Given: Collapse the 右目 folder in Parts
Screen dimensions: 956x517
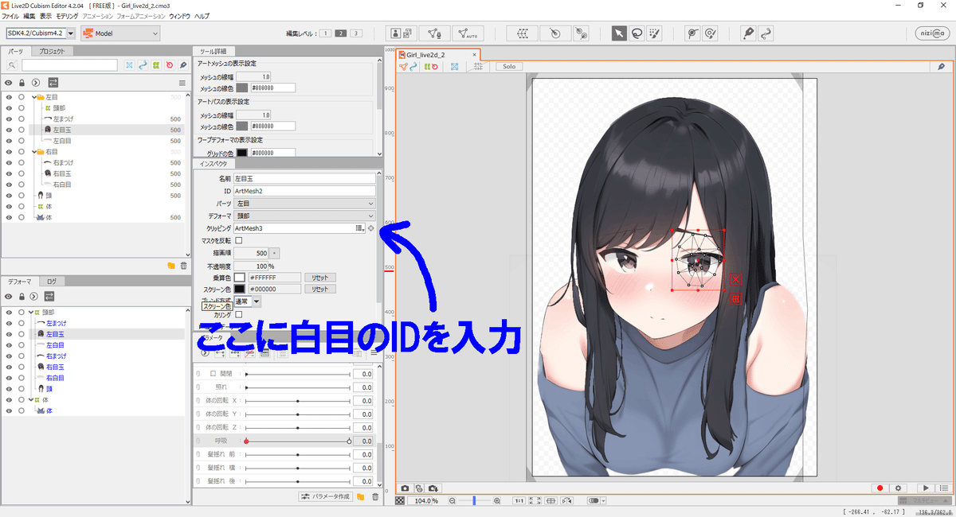Looking at the screenshot, I should click(33, 151).
